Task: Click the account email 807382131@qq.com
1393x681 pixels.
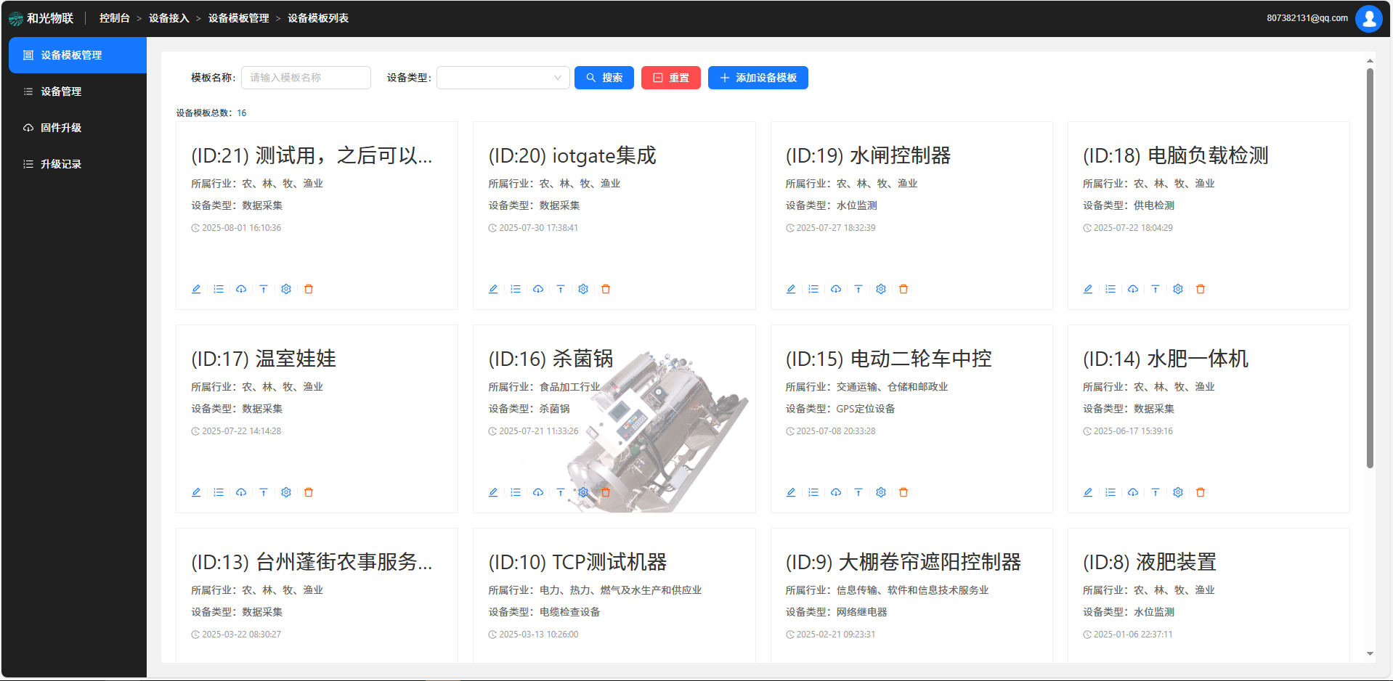Action: point(1307,18)
